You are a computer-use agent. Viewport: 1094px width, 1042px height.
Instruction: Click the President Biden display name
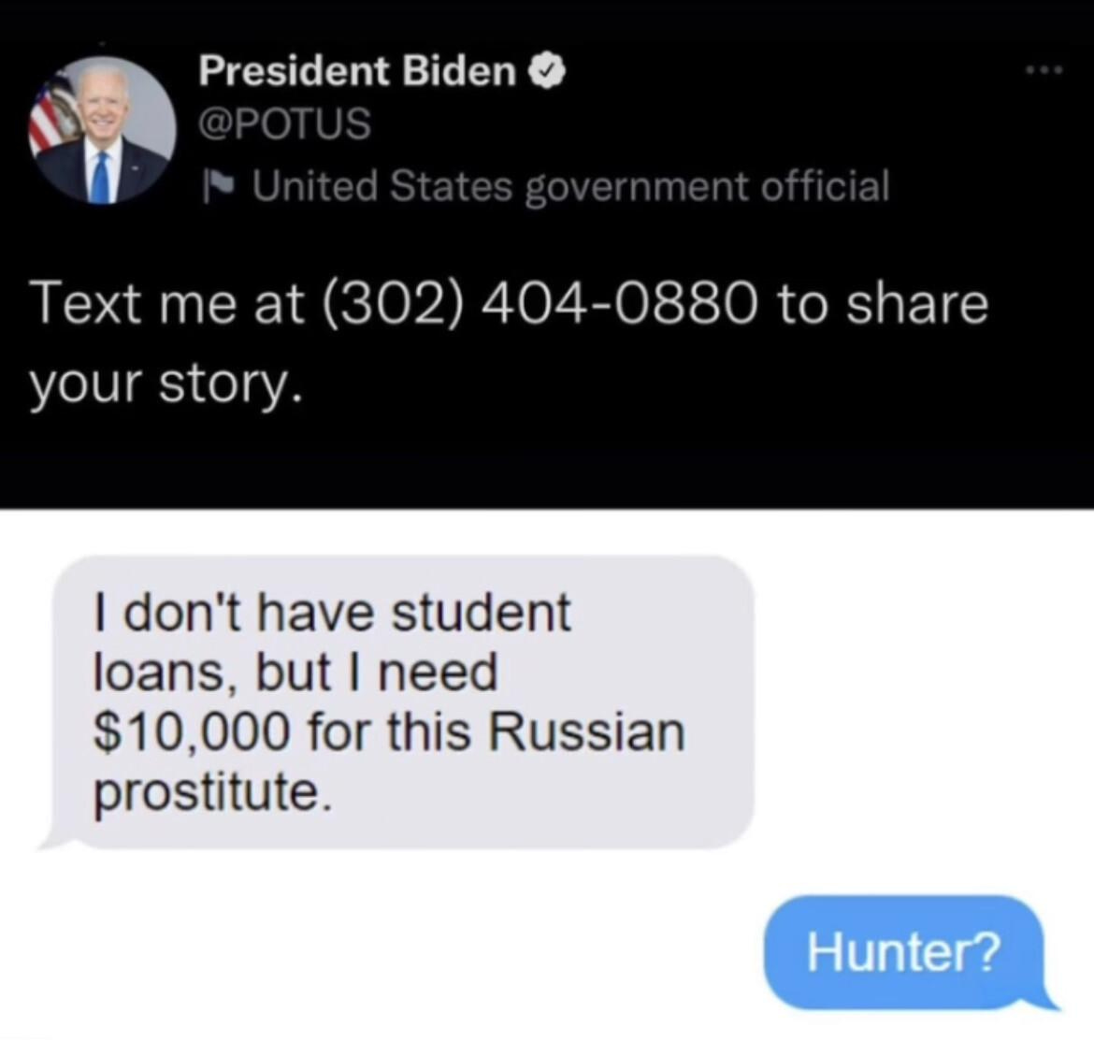tap(357, 70)
